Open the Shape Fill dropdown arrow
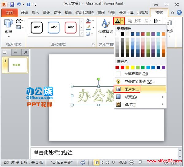This screenshot has width=184, height=167. point(93,21)
